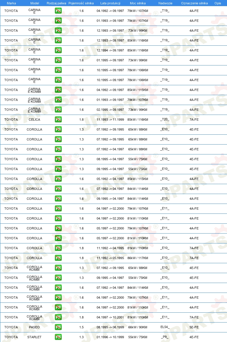Click the fuel icon in the PASEO row

[x=58, y=327]
